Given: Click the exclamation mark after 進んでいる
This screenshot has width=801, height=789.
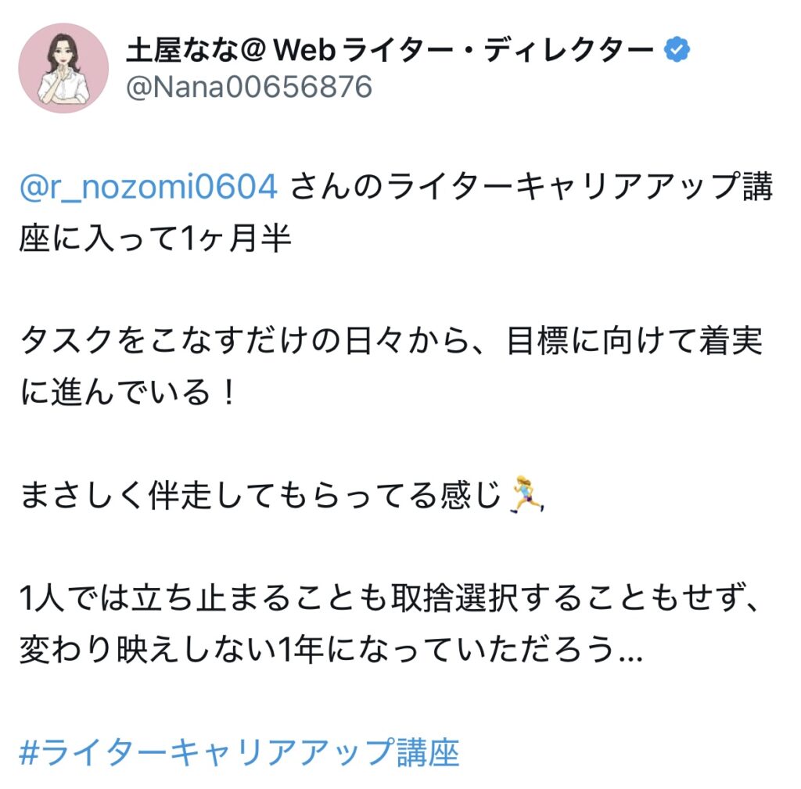Looking at the screenshot, I should 229,393.
